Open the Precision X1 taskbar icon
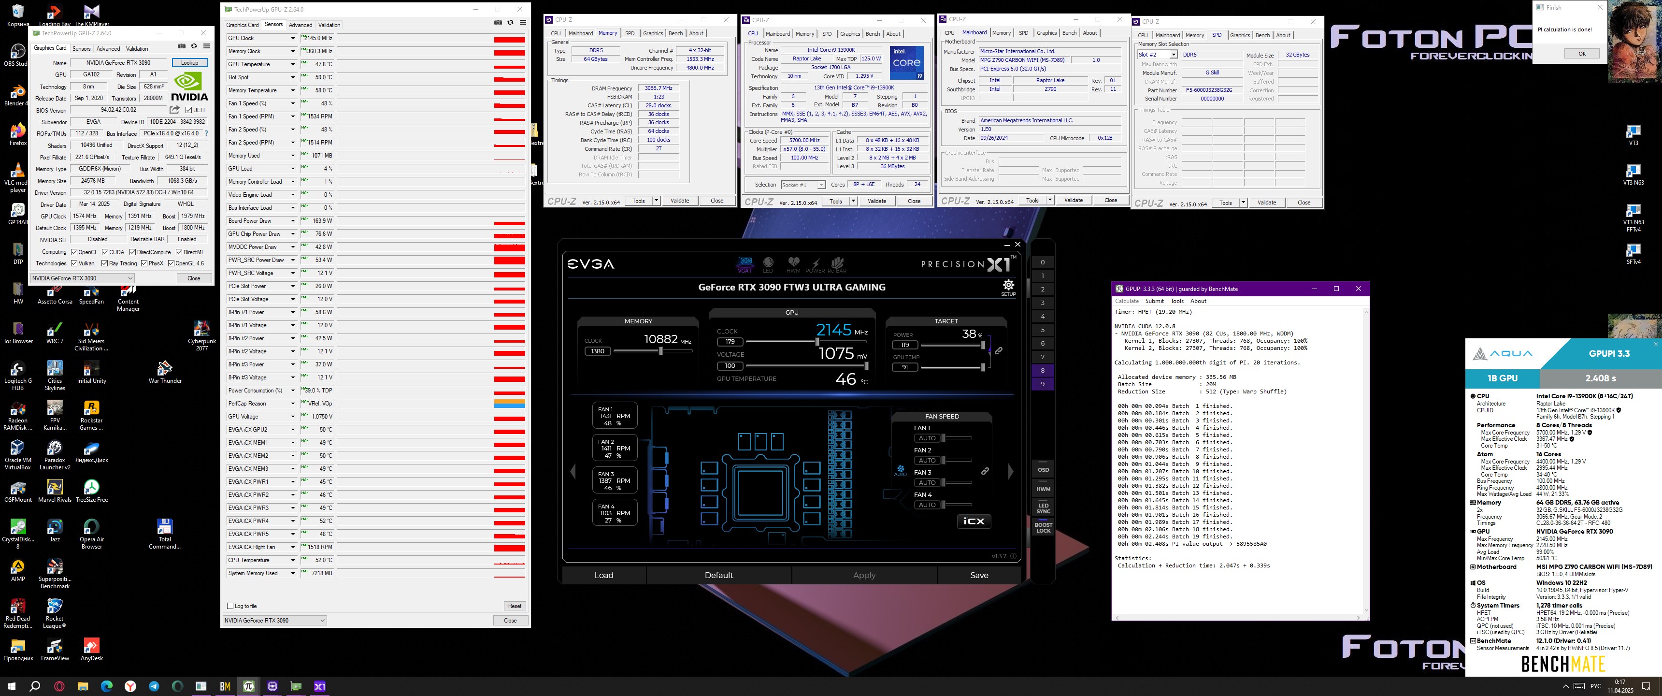The width and height of the screenshot is (1662, 696). [x=320, y=686]
